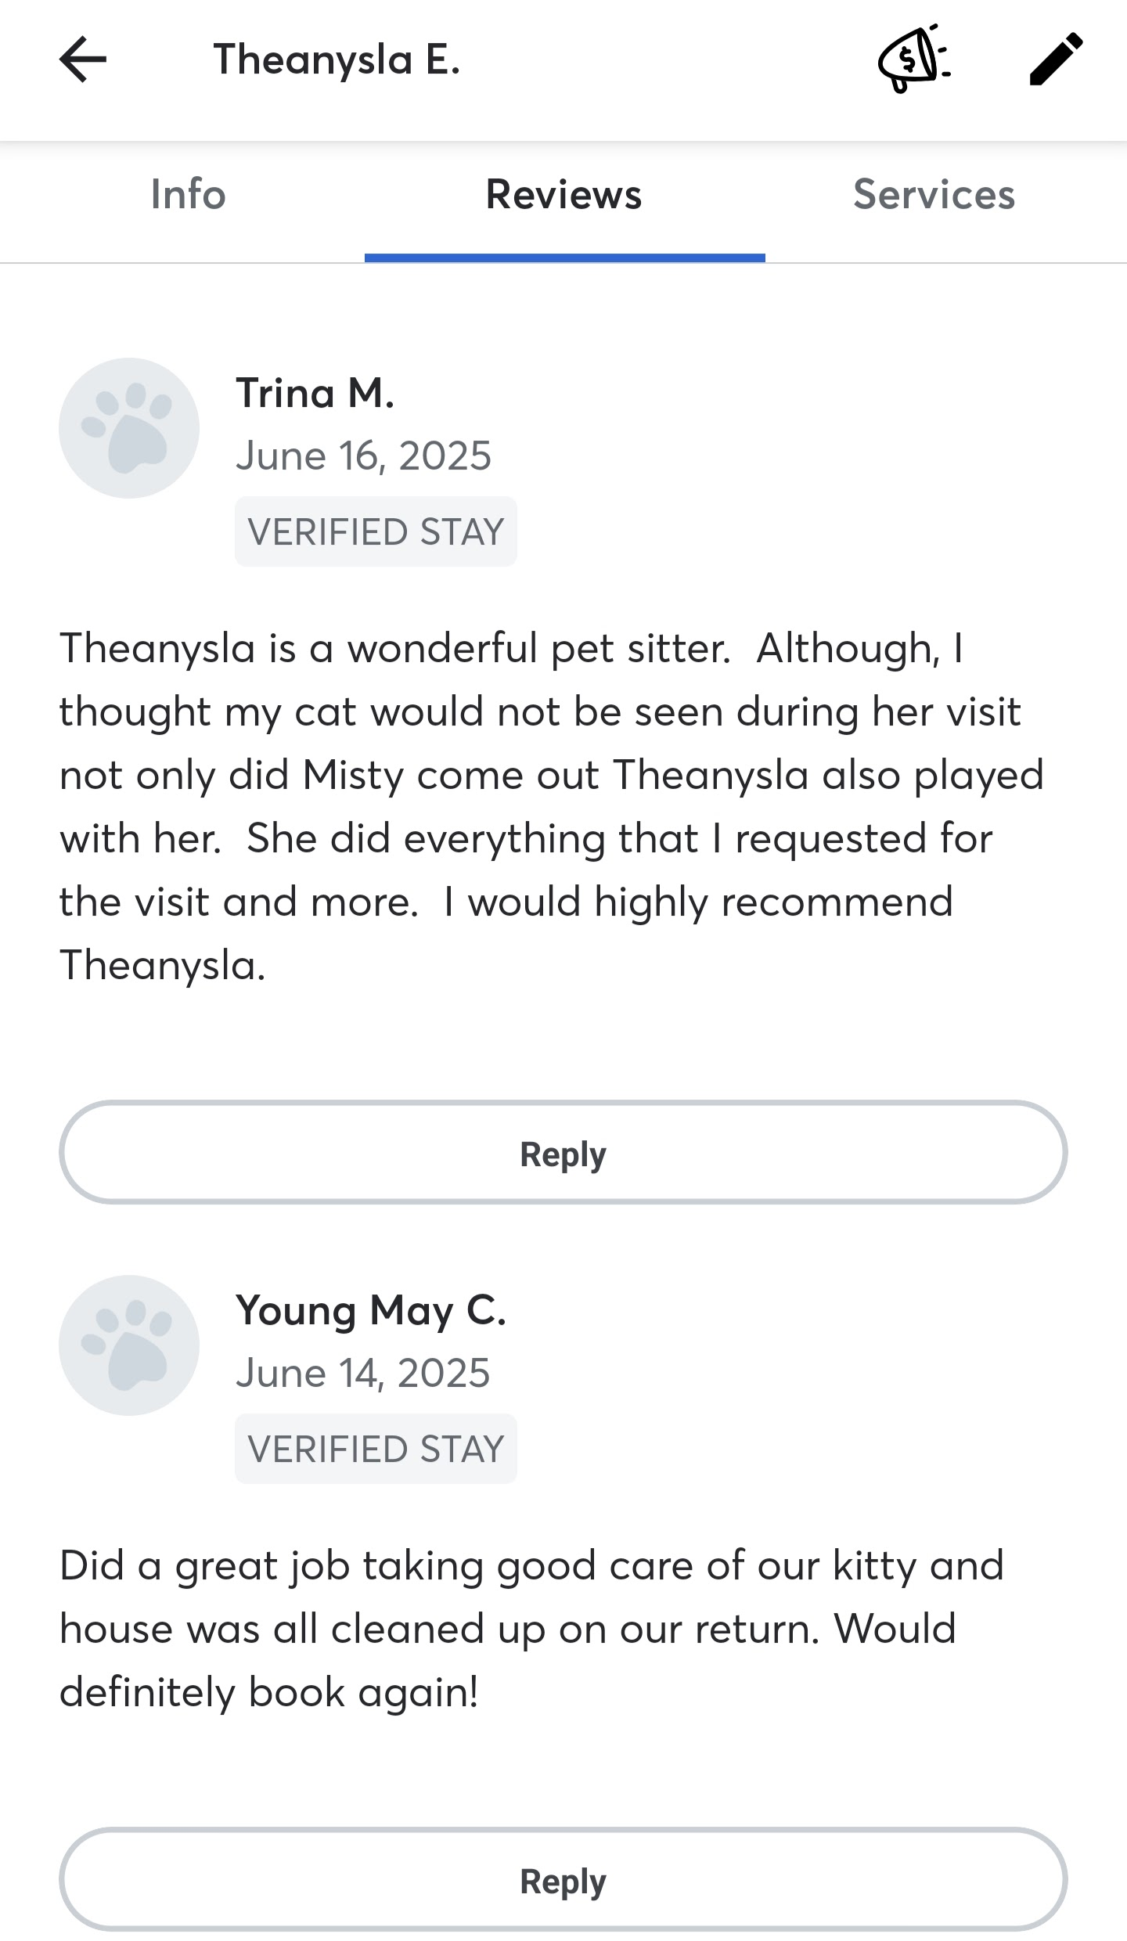Tap the blue underline beneath Reviews
This screenshot has width=1127, height=1941.
point(564,257)
